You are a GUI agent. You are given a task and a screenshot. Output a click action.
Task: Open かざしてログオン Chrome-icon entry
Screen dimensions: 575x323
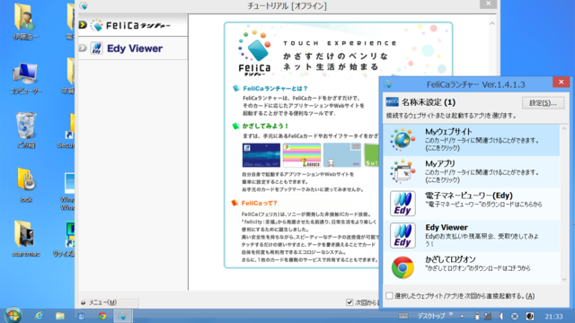(471, 267)
